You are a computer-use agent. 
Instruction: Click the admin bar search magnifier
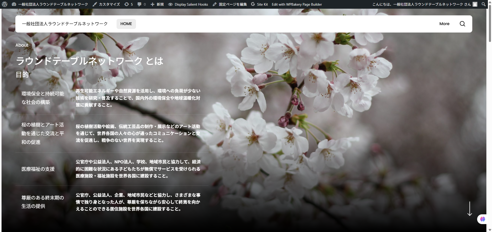click(483, 4)
